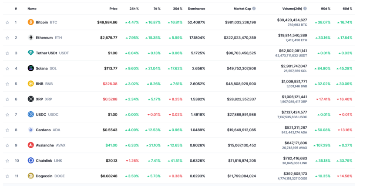Click the Dogecoin logo icon
Screen dimensions: 370x186
[30, 176]
